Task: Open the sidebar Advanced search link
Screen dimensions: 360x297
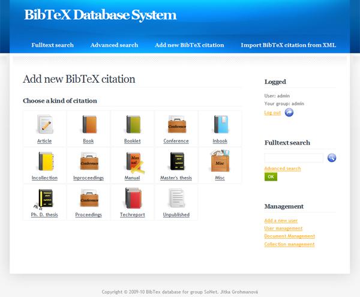Action: click(283, 169)
